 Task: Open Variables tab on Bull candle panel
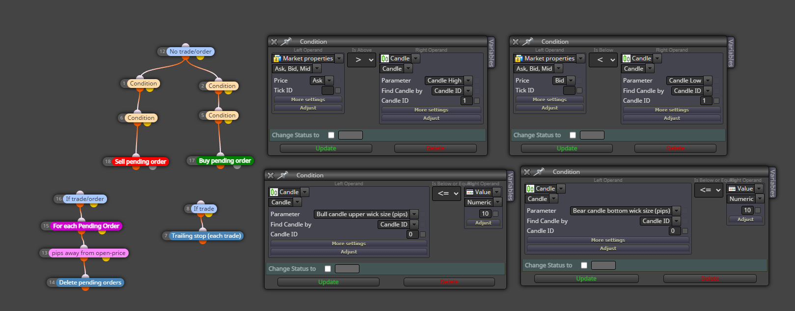[510, 187]
